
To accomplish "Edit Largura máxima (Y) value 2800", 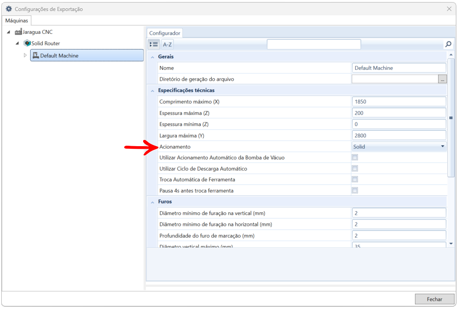I will (399, 136).
